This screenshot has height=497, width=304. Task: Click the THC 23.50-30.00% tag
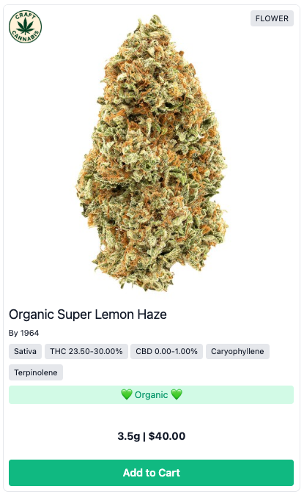pos(86,352)
